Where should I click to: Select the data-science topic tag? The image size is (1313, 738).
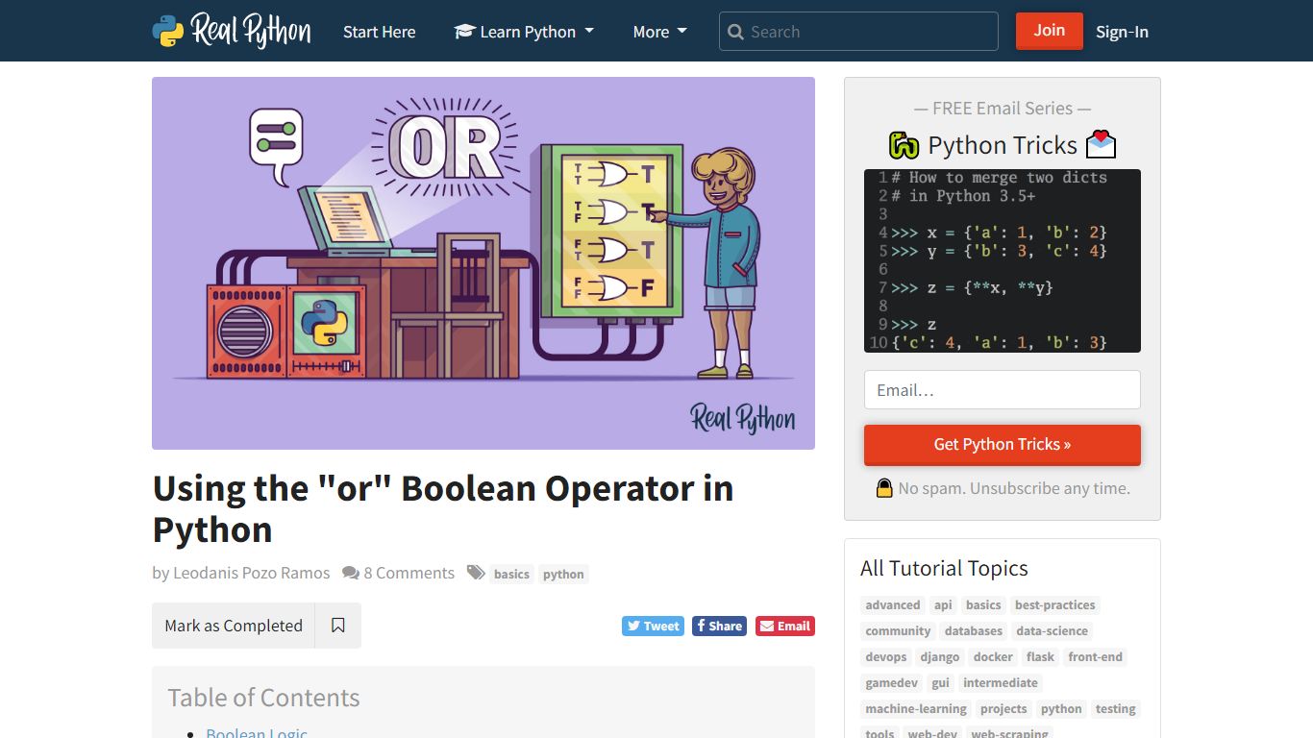click(1053, 630)
